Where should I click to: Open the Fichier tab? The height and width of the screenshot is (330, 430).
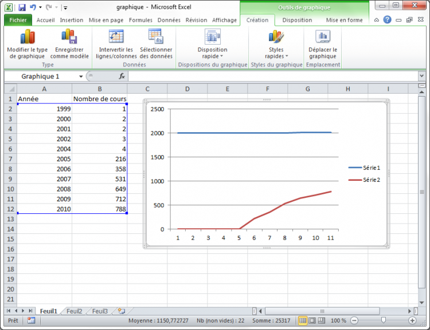[18, 20]
